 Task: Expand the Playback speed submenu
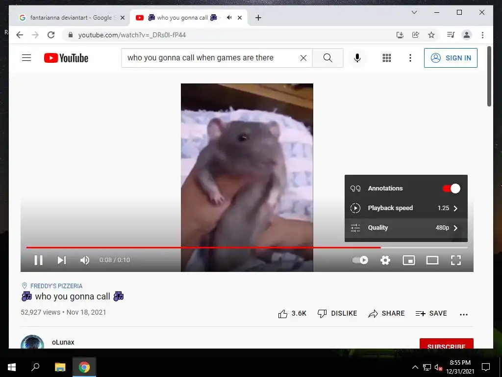pyautogui.click(x=406, y=208)
